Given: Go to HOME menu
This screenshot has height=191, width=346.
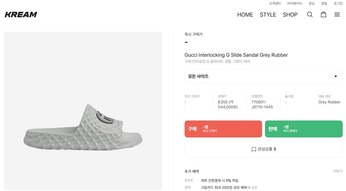Looking at the screenshot, I should (x=245, y=15).
